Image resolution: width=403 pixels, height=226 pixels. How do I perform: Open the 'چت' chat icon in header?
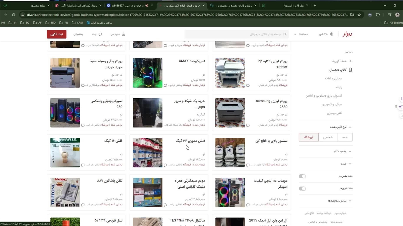[x=100, y=34]
